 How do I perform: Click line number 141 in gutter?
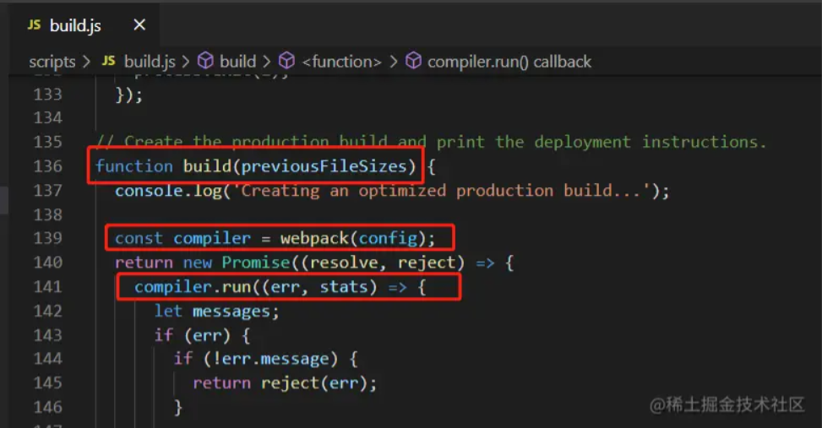pyautogui.click(x=47, y=287)
